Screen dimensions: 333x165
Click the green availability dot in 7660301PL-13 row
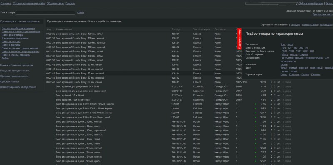point(256,139)
